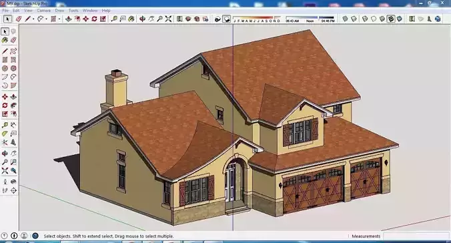Activate the Push/Pull tool in top toolbar
Viewport: 451px width, 243px height.
point(69,19)
